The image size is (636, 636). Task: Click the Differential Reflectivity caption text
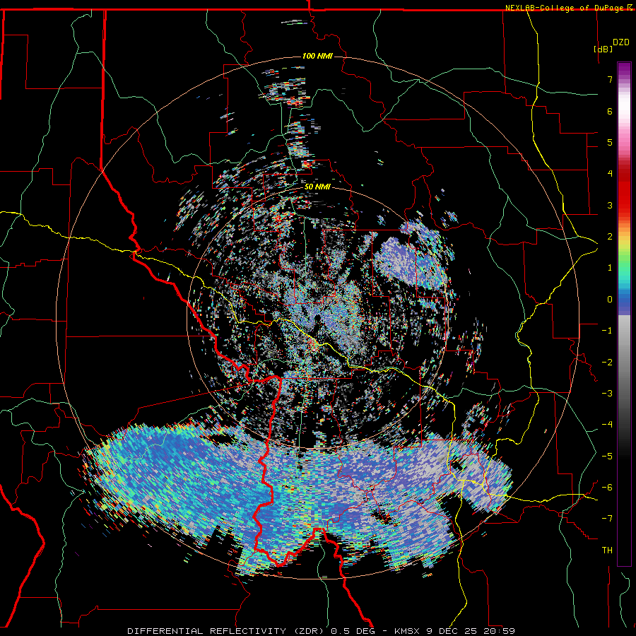322,631
